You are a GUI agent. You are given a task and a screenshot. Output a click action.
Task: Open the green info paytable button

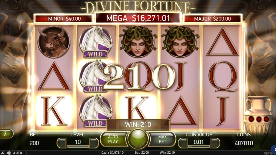tap(6, 134)
